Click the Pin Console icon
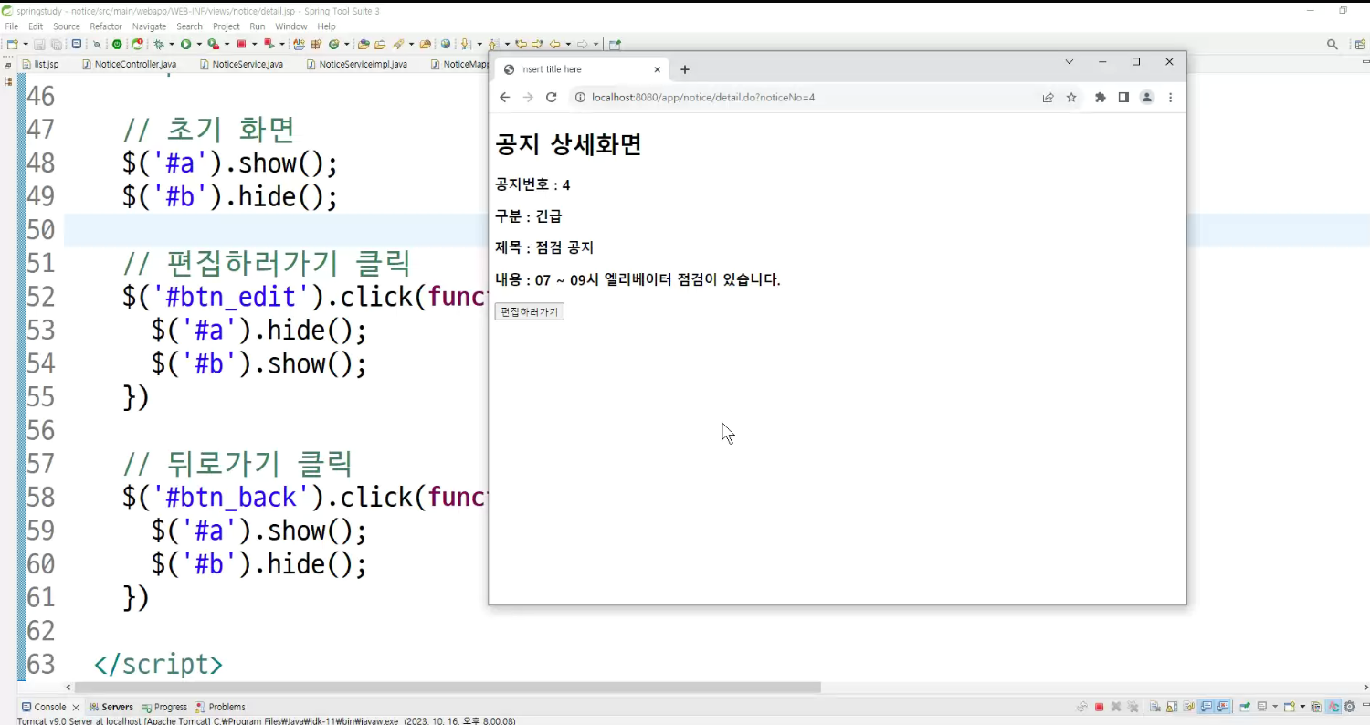The image size is (1370, 725). pyautogui.click(x=1244, y=707)
